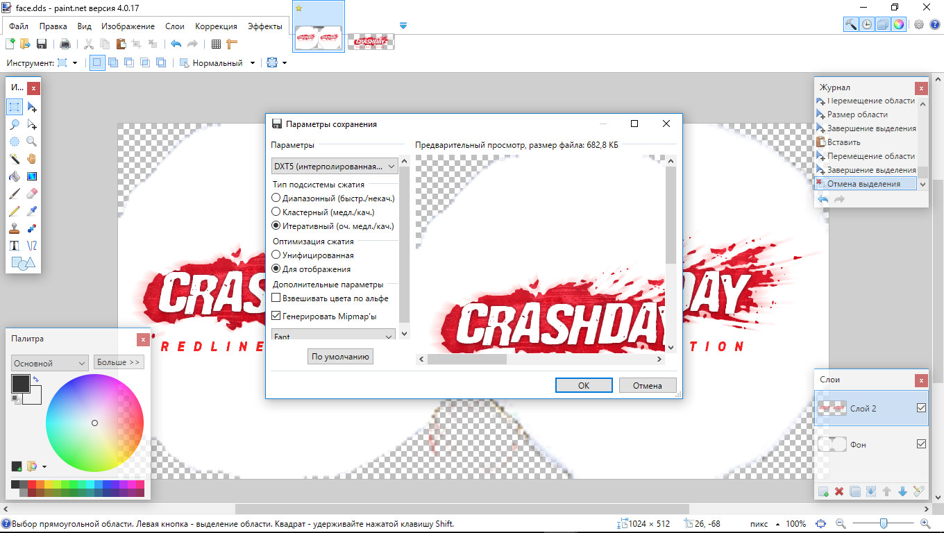Select the Pan hand tool
The height and width of the screenshot is (533, 944).
[32, 159]
